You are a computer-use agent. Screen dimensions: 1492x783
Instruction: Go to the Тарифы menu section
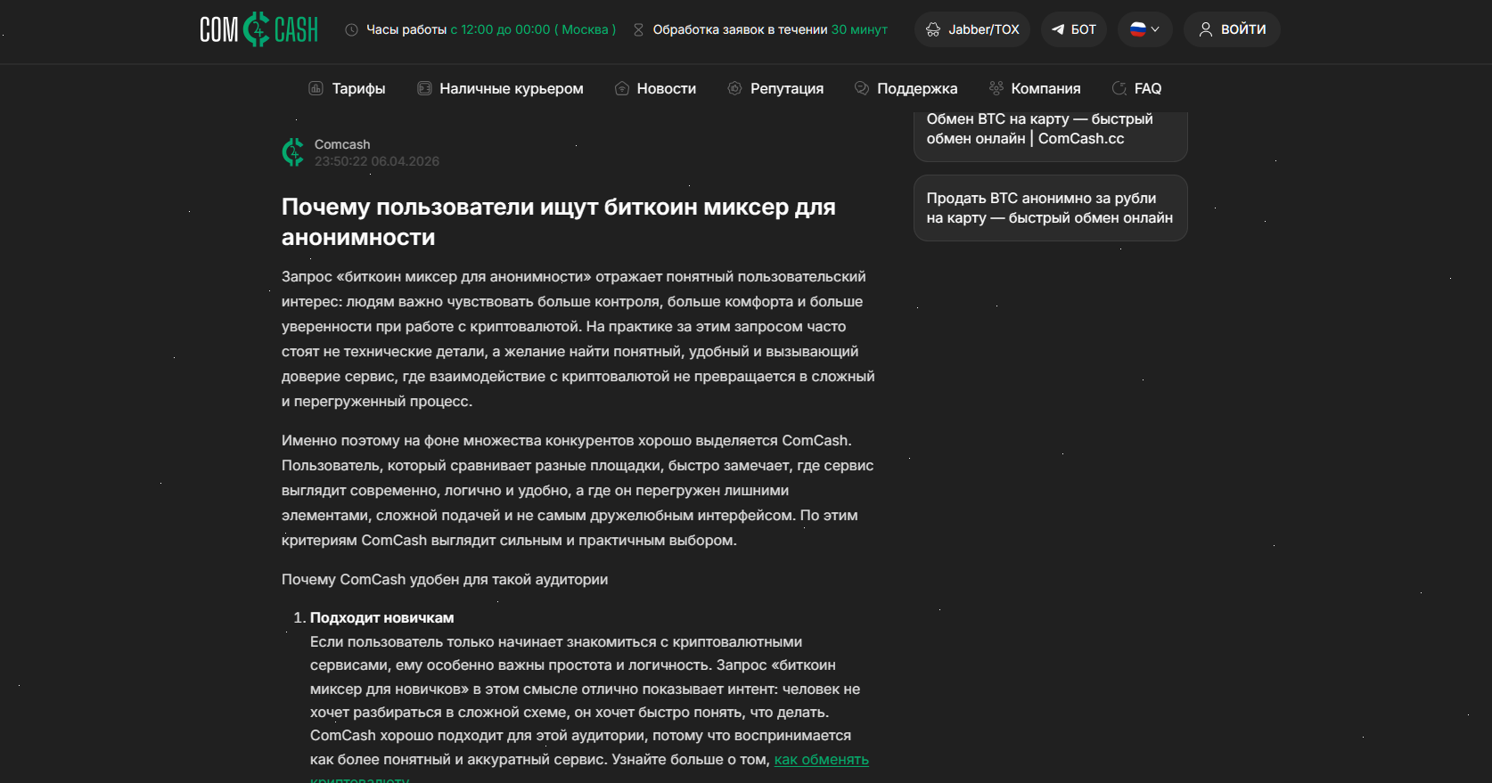pyautogui.click(x=358, y=88)
